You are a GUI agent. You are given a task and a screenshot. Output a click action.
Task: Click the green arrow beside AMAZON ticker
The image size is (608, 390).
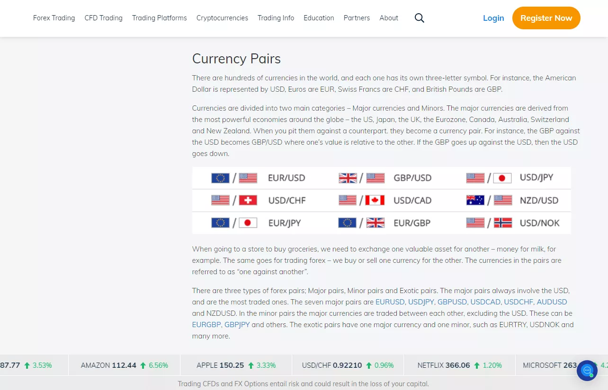tap(143, 365)
